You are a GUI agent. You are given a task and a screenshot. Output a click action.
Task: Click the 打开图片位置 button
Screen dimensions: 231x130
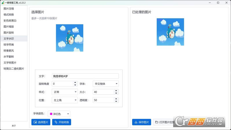[x=165, y=122]
